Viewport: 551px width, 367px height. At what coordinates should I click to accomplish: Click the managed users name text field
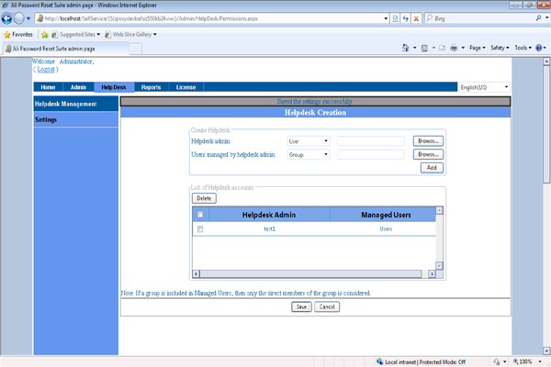click(x=371, y=154)
